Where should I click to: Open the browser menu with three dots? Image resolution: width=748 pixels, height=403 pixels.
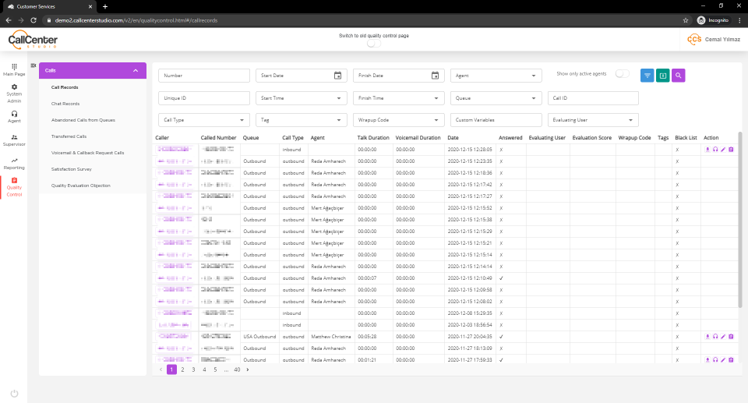coord(739,20)
